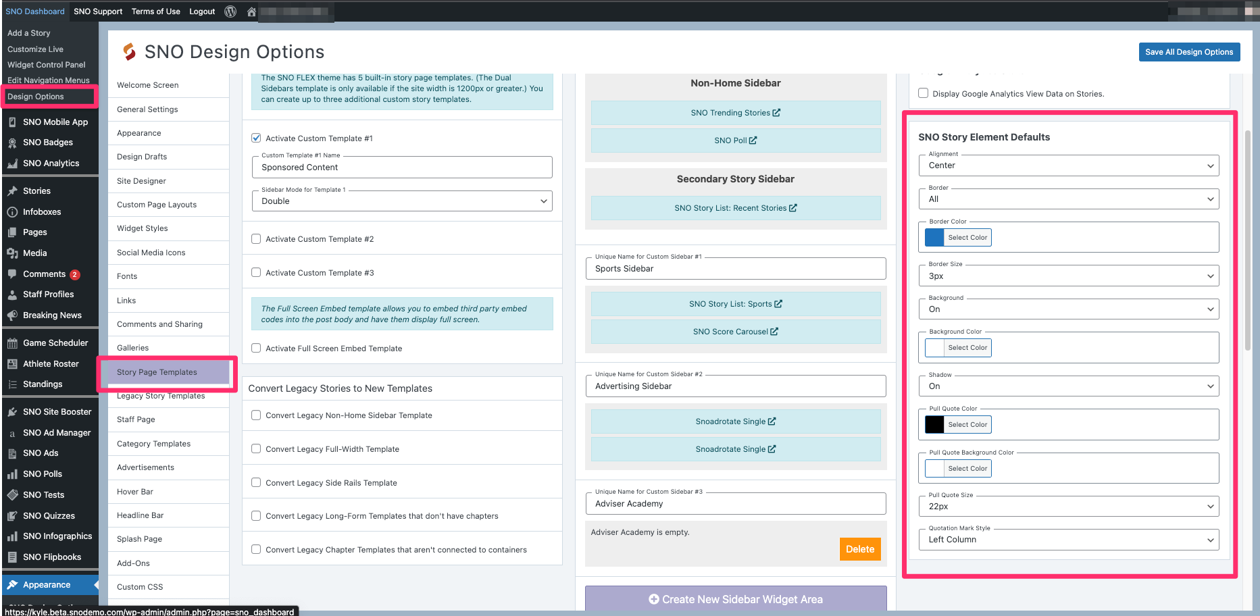Image resolution: width=1260 pixels, height=616 pixels.
Task: Open SNO Support link in admin bar
Action: point(98,11)
